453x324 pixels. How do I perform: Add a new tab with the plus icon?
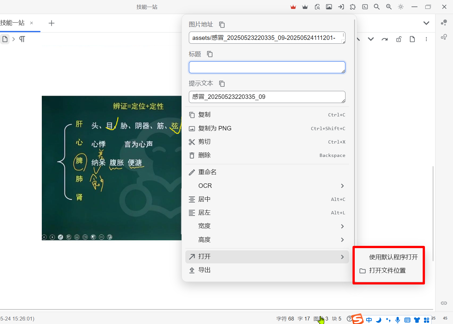(51, 23)
